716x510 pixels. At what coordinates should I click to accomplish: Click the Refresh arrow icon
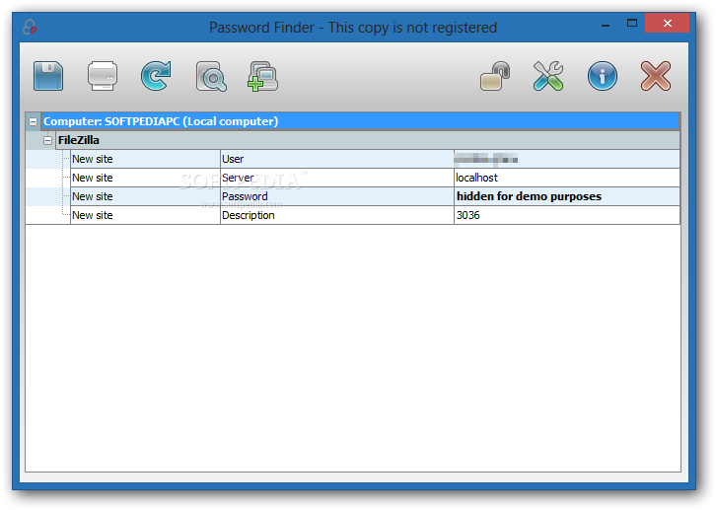click(156, 76)
